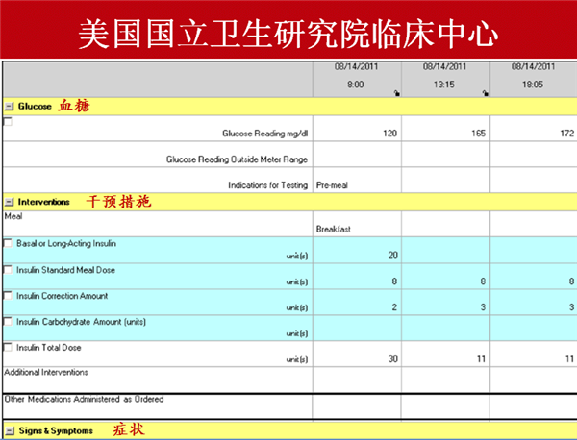577x440 pixels.
Task: Click the glucose reading value 172
Action: point(567,134)
